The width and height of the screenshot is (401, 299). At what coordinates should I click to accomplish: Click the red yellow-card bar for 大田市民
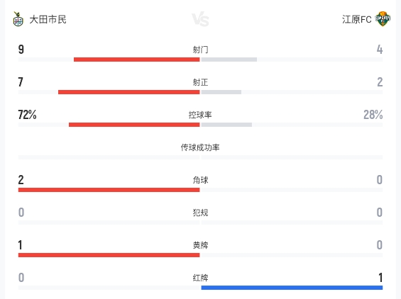coord(109,255)
